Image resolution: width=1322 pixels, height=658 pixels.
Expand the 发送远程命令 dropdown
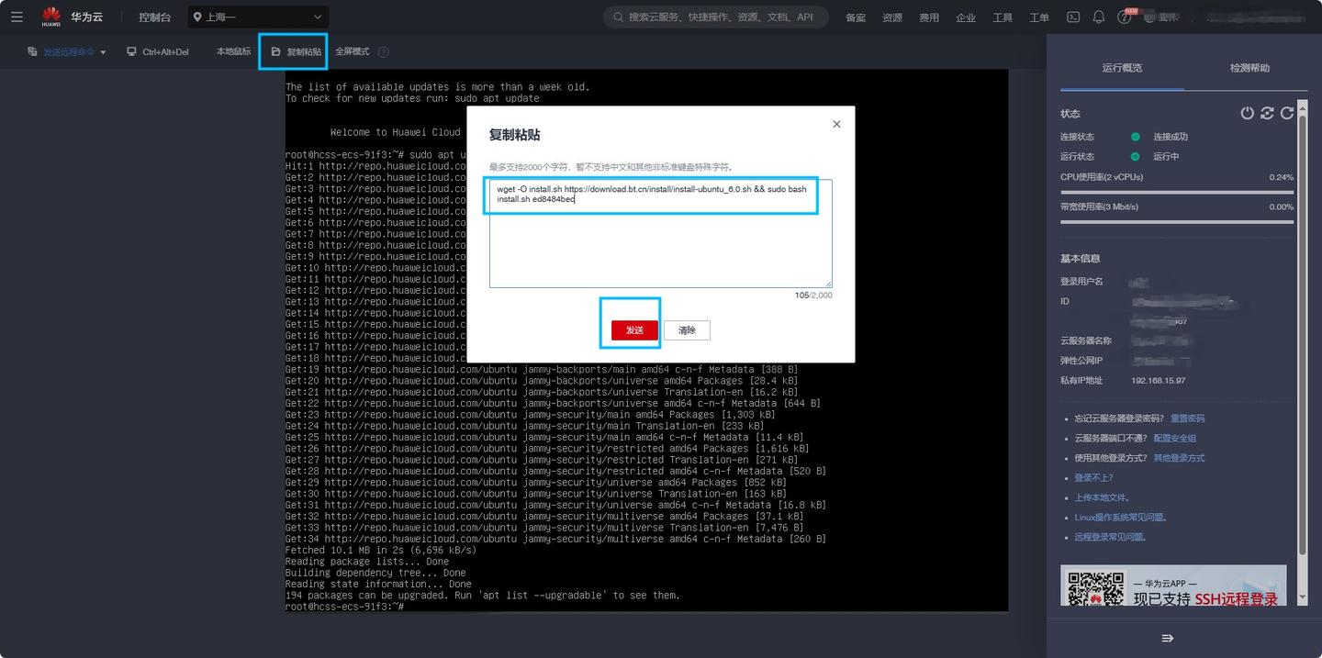tap(66, 52)
